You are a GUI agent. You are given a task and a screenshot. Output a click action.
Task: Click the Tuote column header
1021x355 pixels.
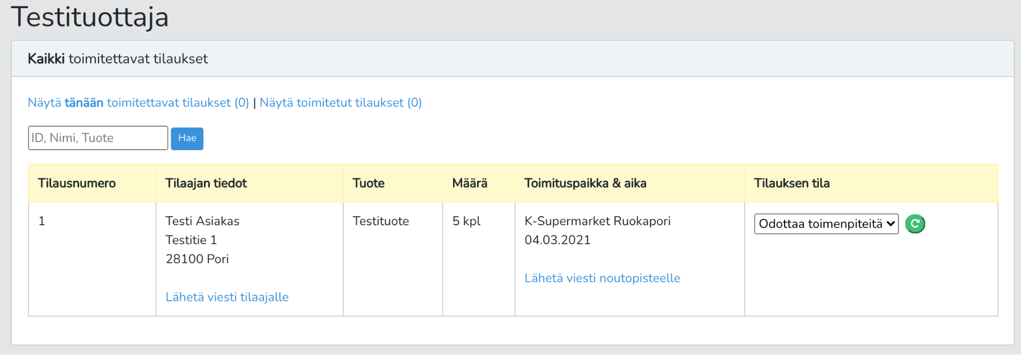(368, 183)
